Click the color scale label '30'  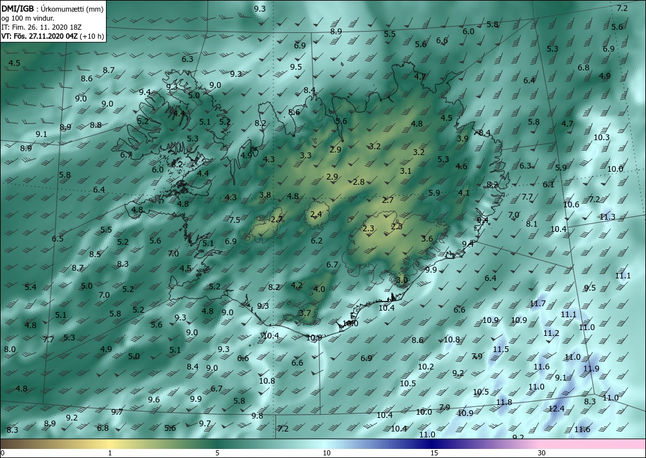542,453
